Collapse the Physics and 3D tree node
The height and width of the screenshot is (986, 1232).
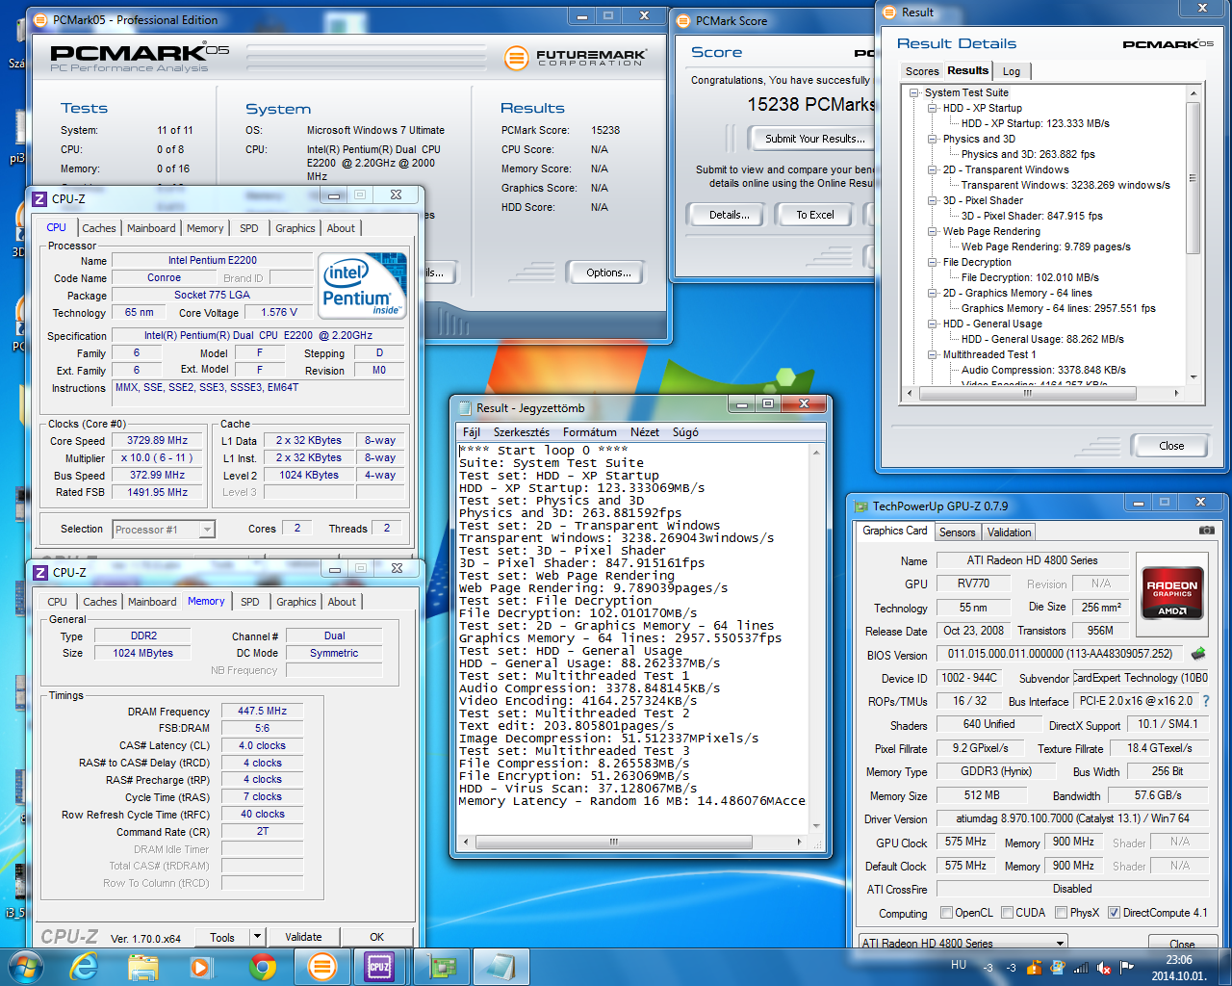[933, 139]
